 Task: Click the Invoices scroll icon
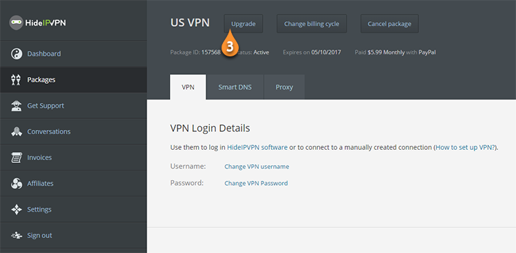pyautogui.click(x=16, y=157)
